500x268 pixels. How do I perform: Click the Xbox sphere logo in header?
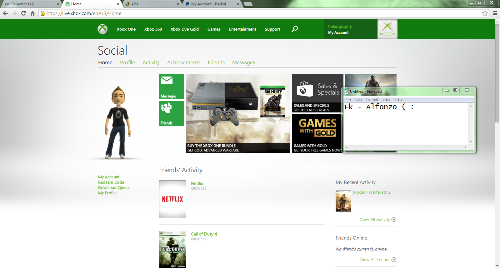tap(102, 29)
